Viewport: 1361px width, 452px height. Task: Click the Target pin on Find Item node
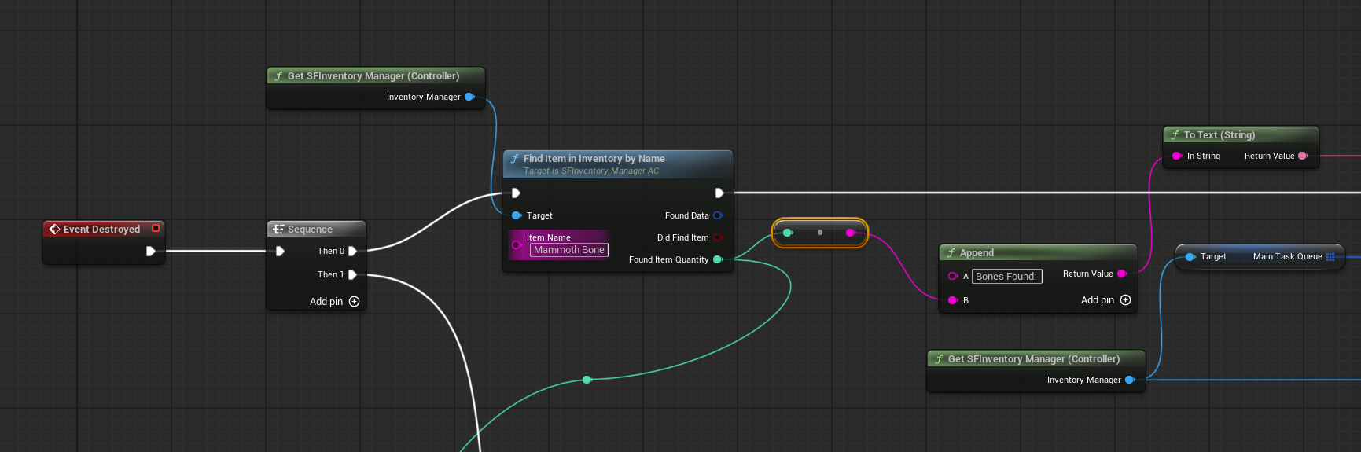click(x=517, y=215)
